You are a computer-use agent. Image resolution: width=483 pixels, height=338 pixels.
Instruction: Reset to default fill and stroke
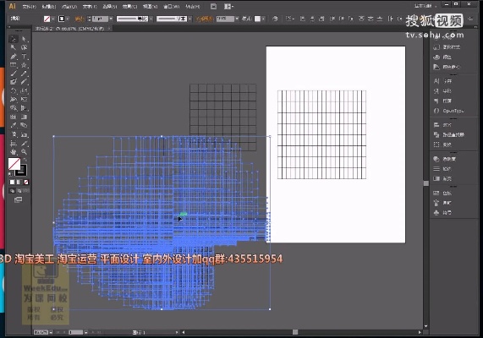(x=10, y=174)
